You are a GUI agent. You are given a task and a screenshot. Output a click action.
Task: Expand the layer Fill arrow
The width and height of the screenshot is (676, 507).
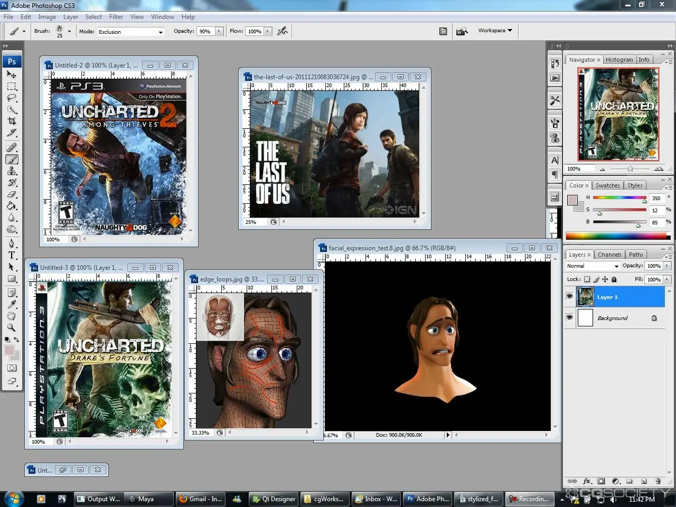point(667,279)
